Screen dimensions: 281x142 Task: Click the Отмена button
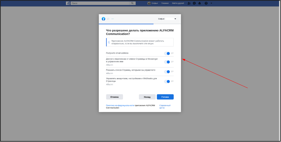click(114, 97)
